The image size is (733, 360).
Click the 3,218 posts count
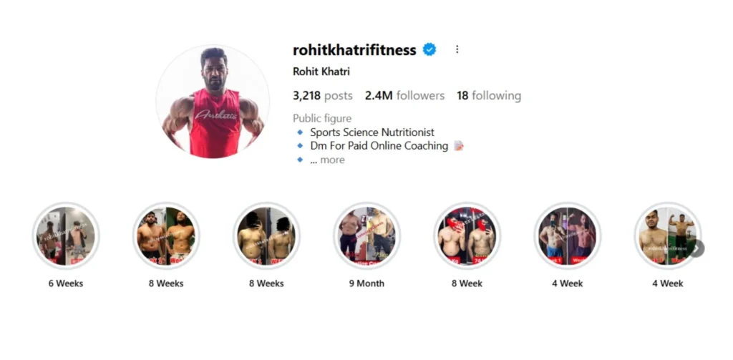(323, 95)
